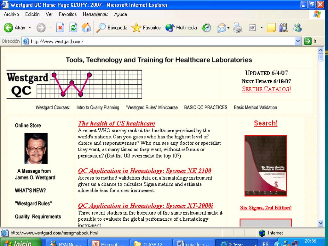Open the Sysmex XT-2000i article link
328x246 pixels.
[x=145, y=206]
